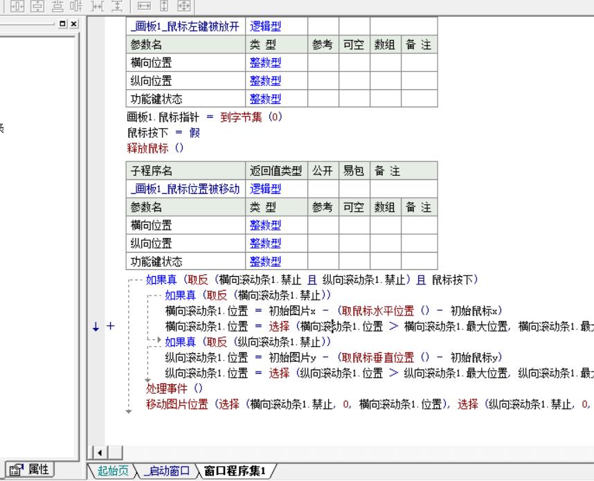Click line 纵向滚动条1.位置 = 初始图片y
This screenshot has height=481, width=594.
coord(334,358)
